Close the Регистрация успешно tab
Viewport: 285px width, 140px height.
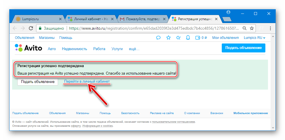(216, 19)
